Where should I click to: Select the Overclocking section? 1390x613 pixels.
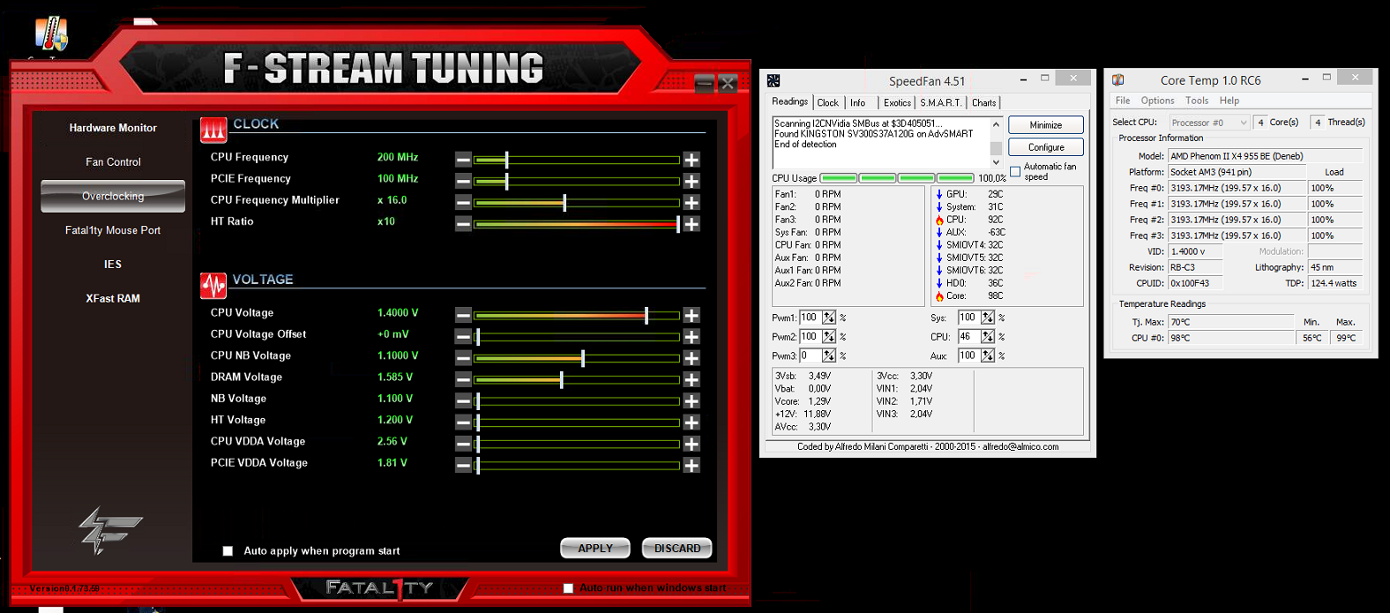coord(113,196)
